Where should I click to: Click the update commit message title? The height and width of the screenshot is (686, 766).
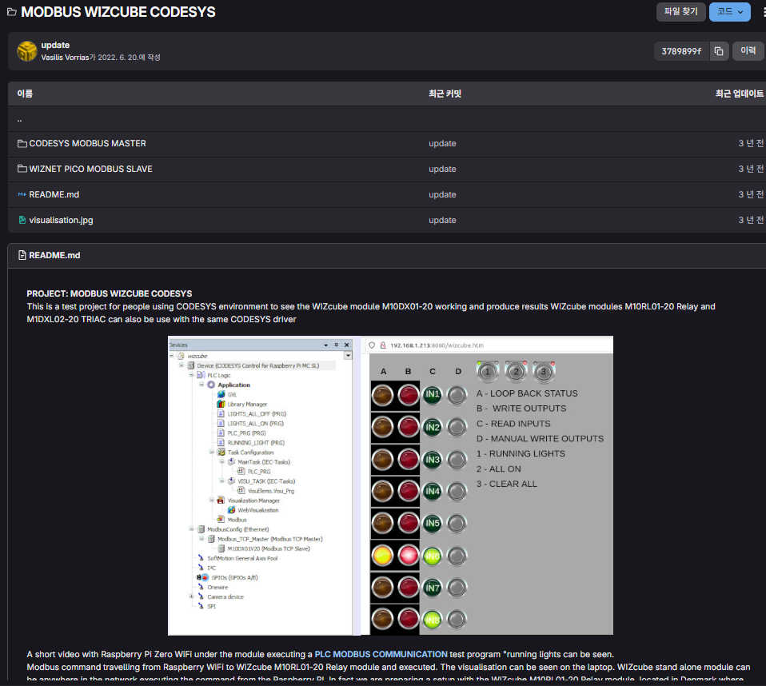(x=55, y=45)
